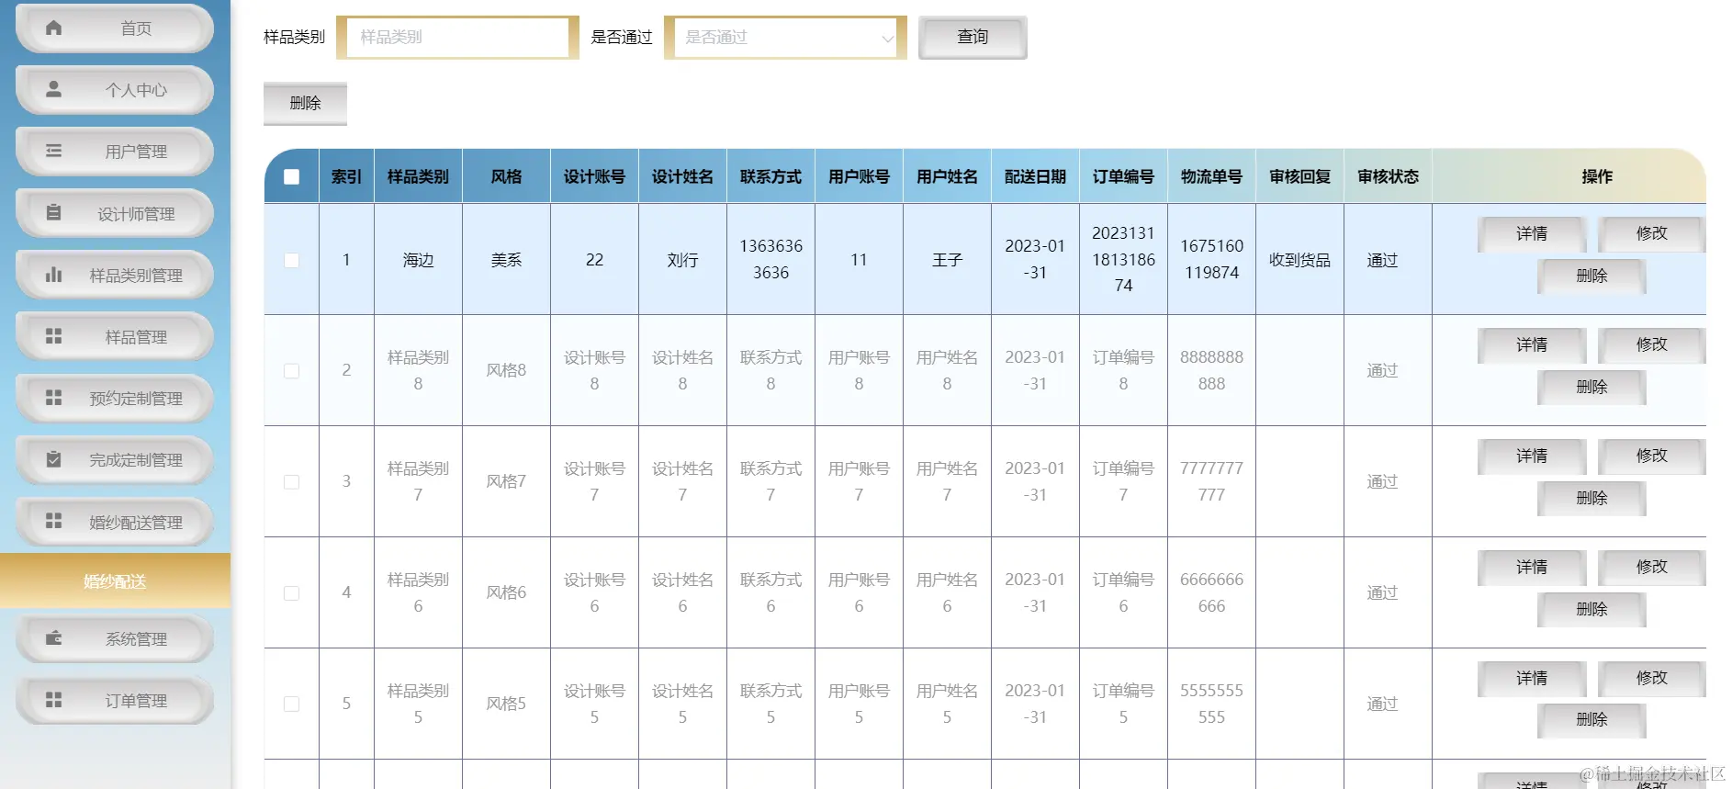Viewport: 1732px width, 789px height.
Task: Click the grid icon beside 样品管理
Action: pyautogui.click(x=53, y=336)
